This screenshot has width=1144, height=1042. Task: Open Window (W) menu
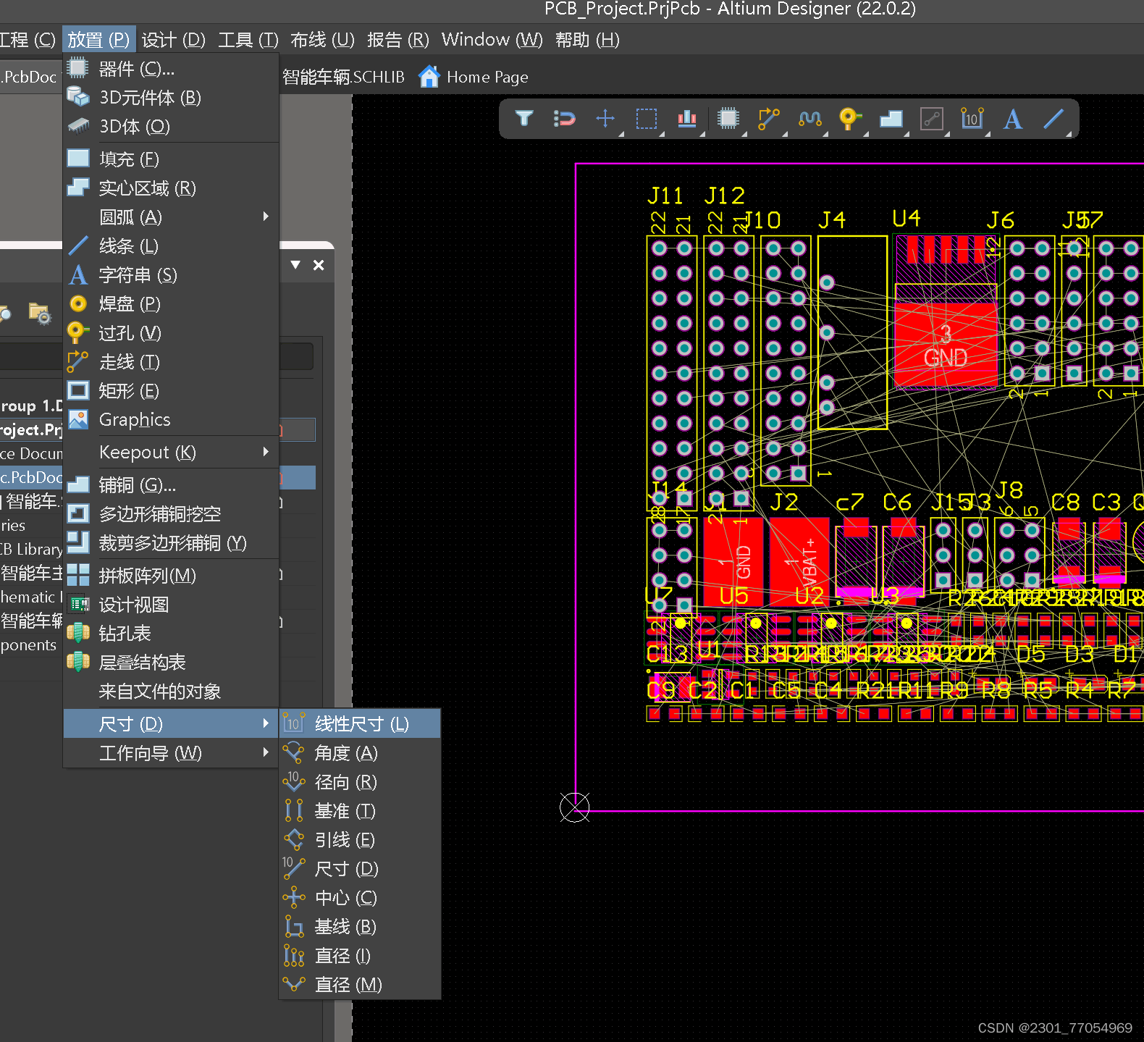492,40
